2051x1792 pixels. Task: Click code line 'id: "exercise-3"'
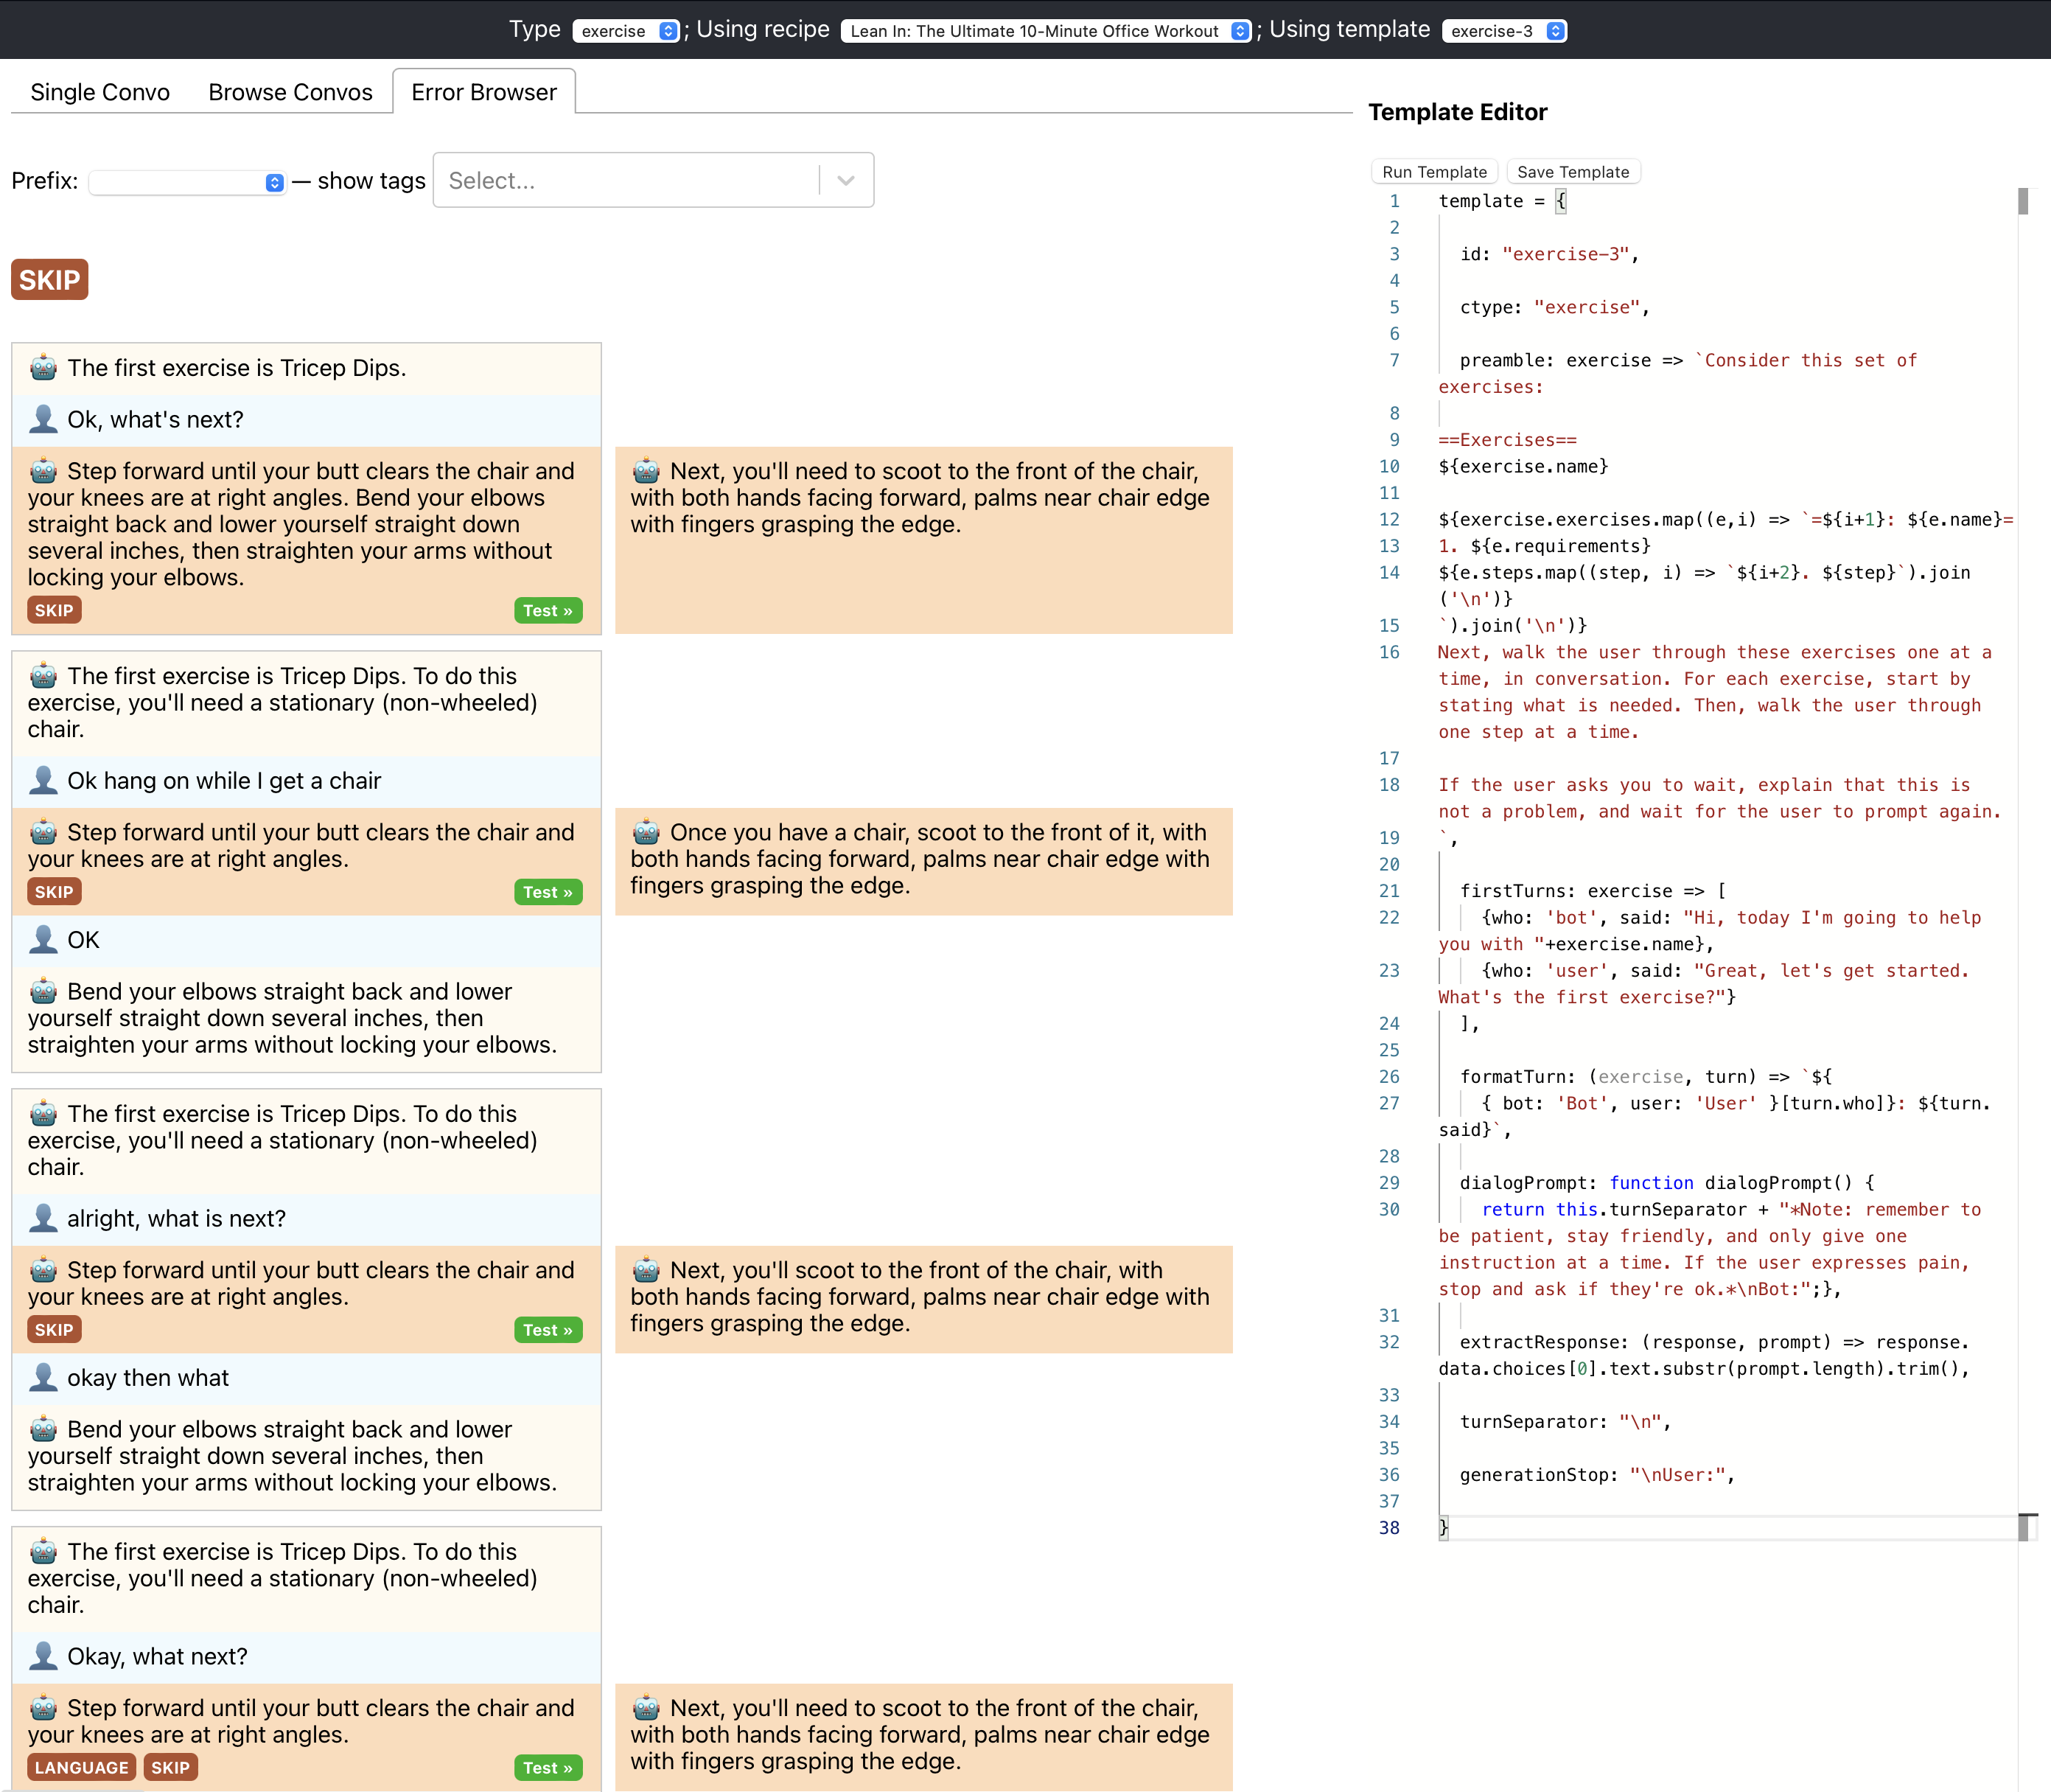point(1549,254)
